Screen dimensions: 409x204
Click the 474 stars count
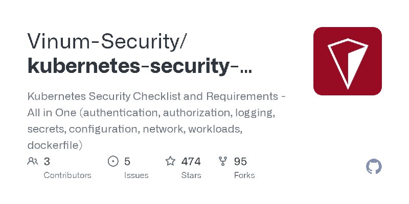191,162
